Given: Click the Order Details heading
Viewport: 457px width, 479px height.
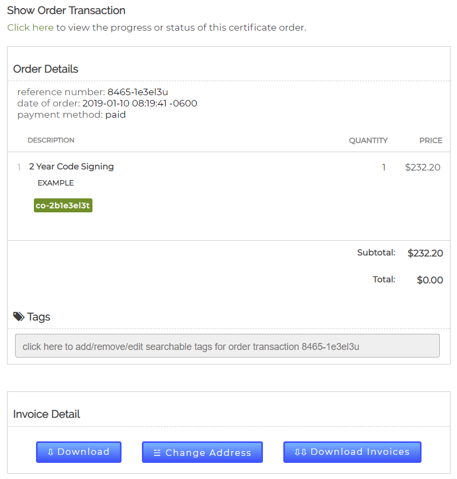Looking at the screenshot, I should [x=46, y=69].
